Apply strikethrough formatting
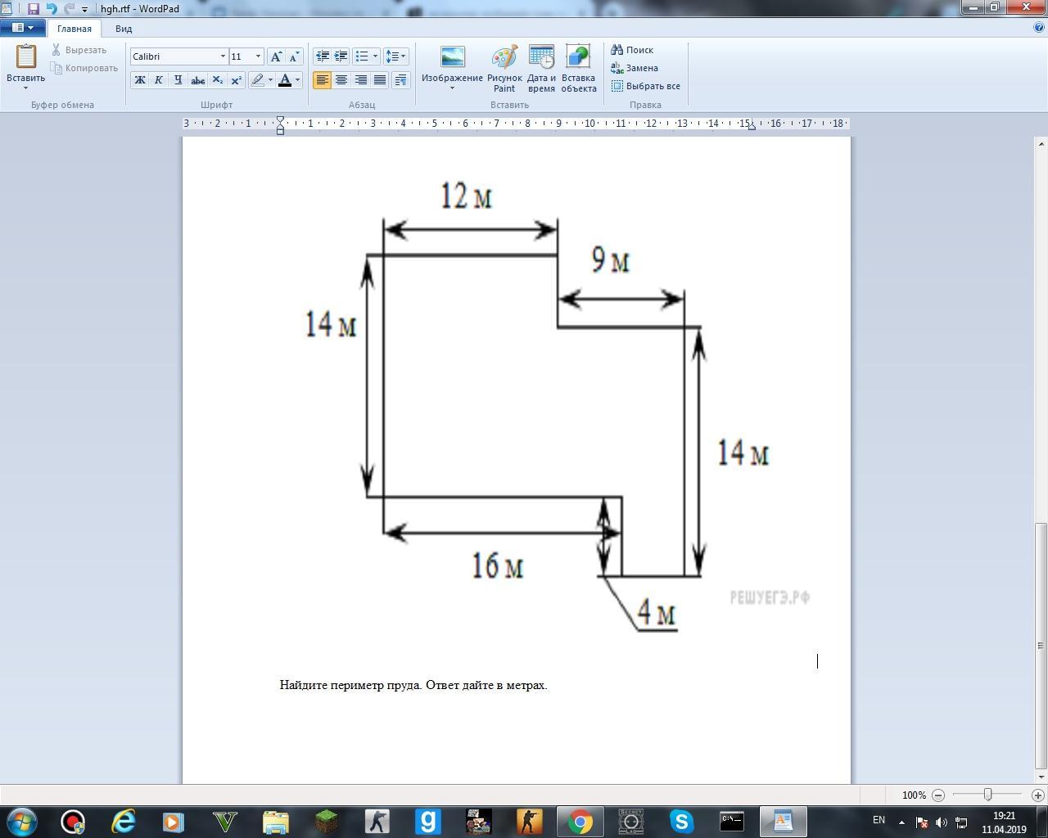The width and height of the screenshot is (1048, 838). (x=197, y=80)
